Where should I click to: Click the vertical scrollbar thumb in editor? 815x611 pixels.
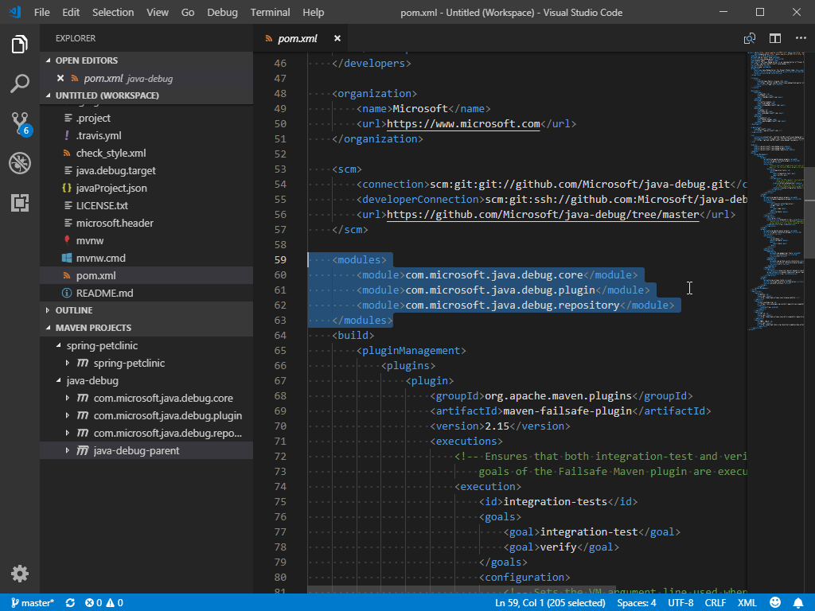coord(809,212)
